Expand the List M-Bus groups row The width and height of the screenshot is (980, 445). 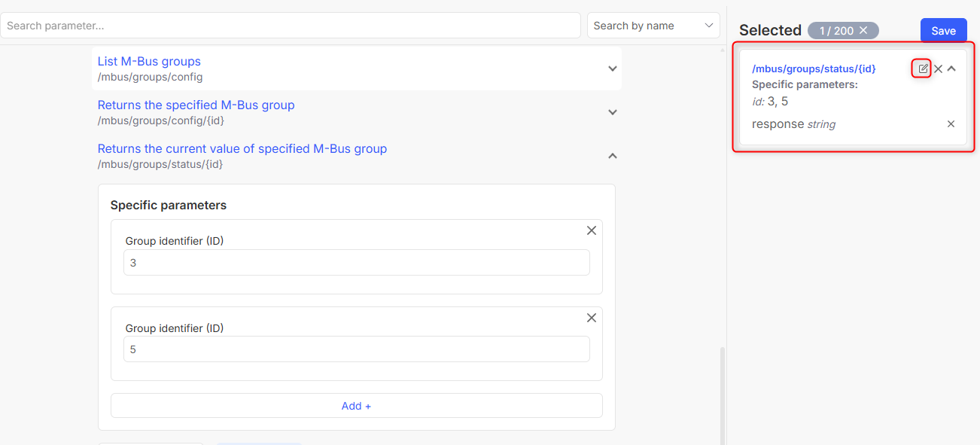tap(612, 69)
